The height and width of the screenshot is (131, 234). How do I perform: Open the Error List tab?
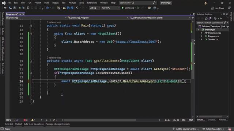9,124
